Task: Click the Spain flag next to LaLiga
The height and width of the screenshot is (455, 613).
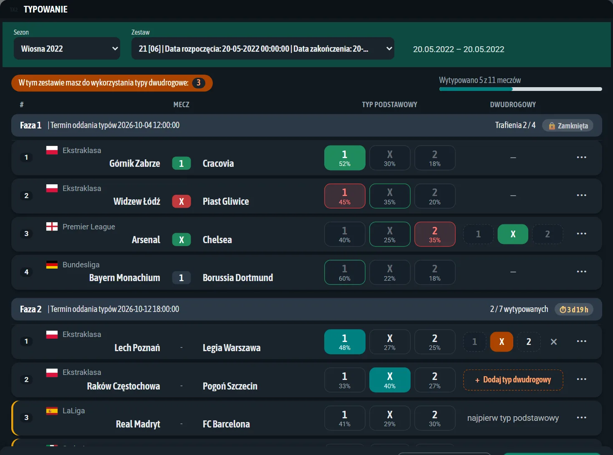Action: pyautogui.click(x=52, y=411)
